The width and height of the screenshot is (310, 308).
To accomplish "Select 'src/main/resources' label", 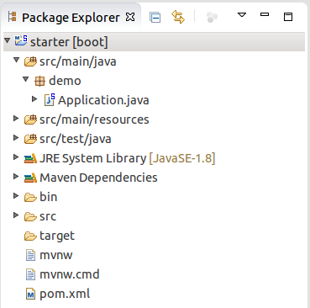I will pyautogui.click(x=94, y=119).
